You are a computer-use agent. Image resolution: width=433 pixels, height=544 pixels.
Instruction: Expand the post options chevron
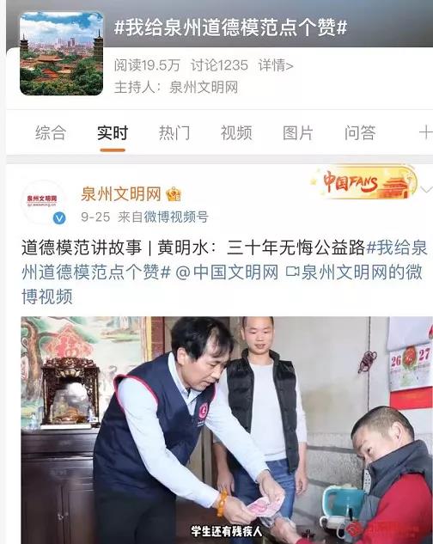tap(427, 190)
